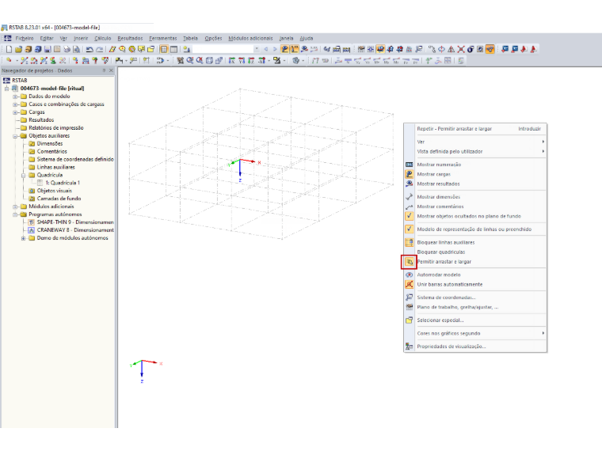Click the zoom window magnifier icon
The image size is (602, 451).
tap(189, 60)
